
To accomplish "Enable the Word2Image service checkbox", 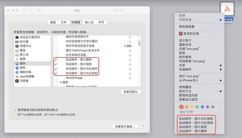I will pos(56,78).
